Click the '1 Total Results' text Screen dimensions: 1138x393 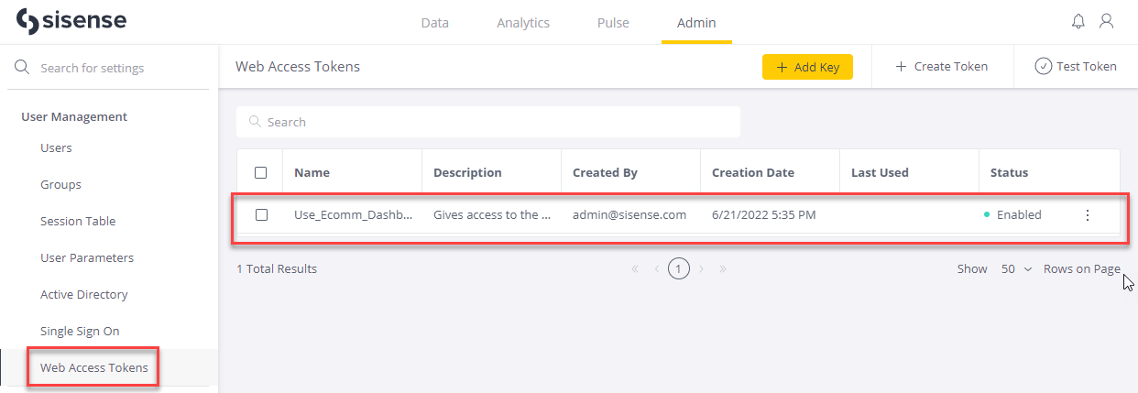277,268
